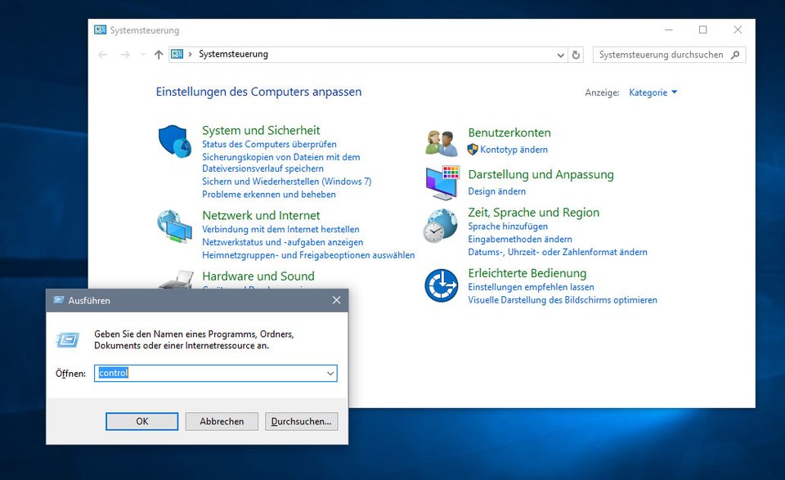Open Visuelle Darstellung des Bildschirms optimieren
The height and width of the screenshot is (480, 785).
point(563,300)
